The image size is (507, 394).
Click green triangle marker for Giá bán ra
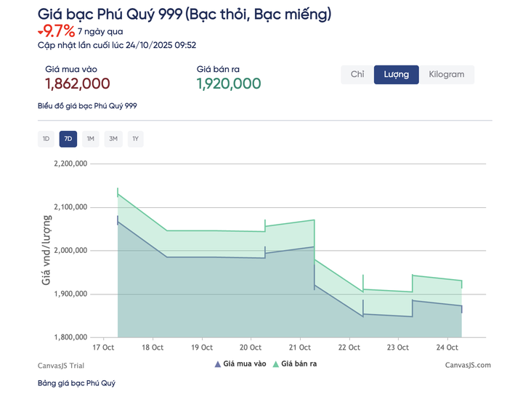pyautogui.click(x=275, y=364)
